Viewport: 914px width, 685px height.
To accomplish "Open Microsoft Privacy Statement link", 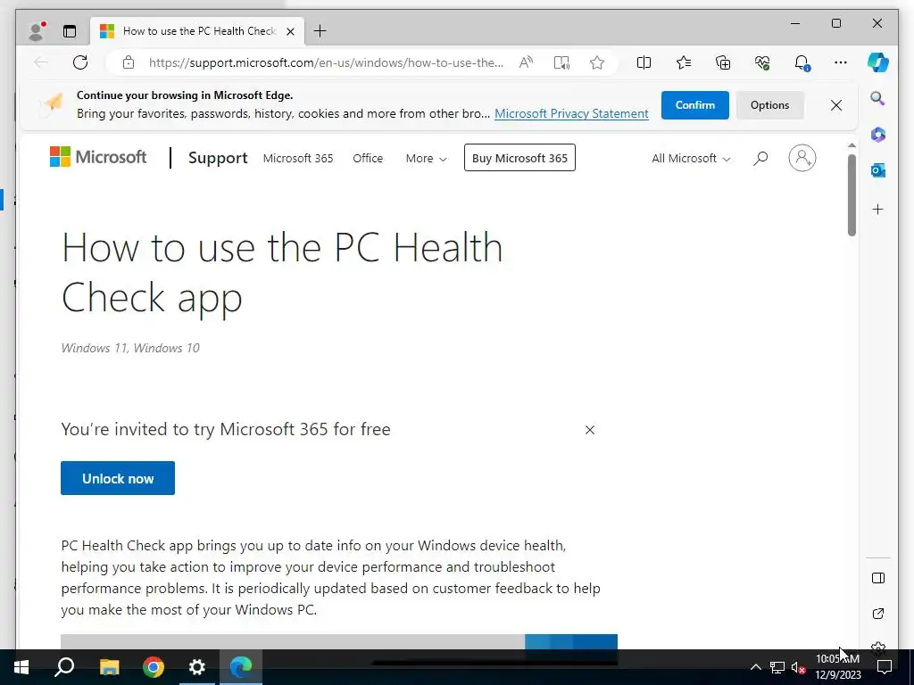I will click(x=571, y=113).
